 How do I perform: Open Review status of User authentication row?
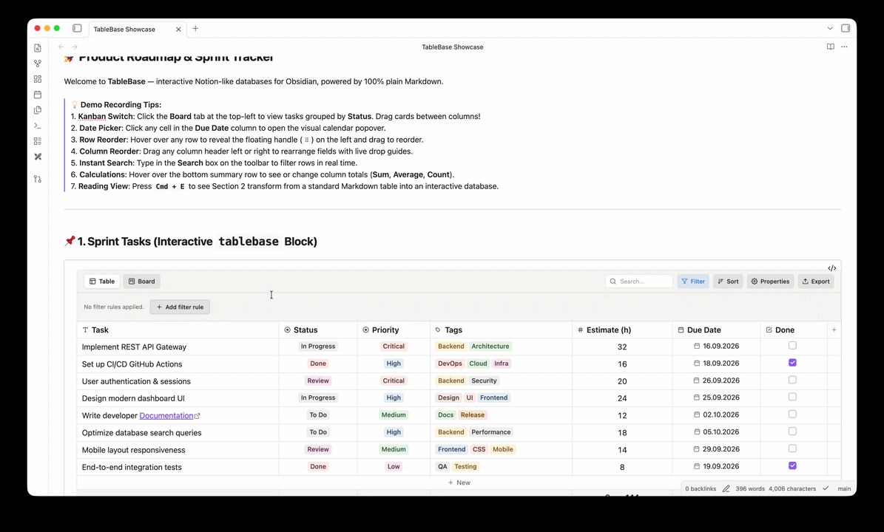(x=318, y=381)
